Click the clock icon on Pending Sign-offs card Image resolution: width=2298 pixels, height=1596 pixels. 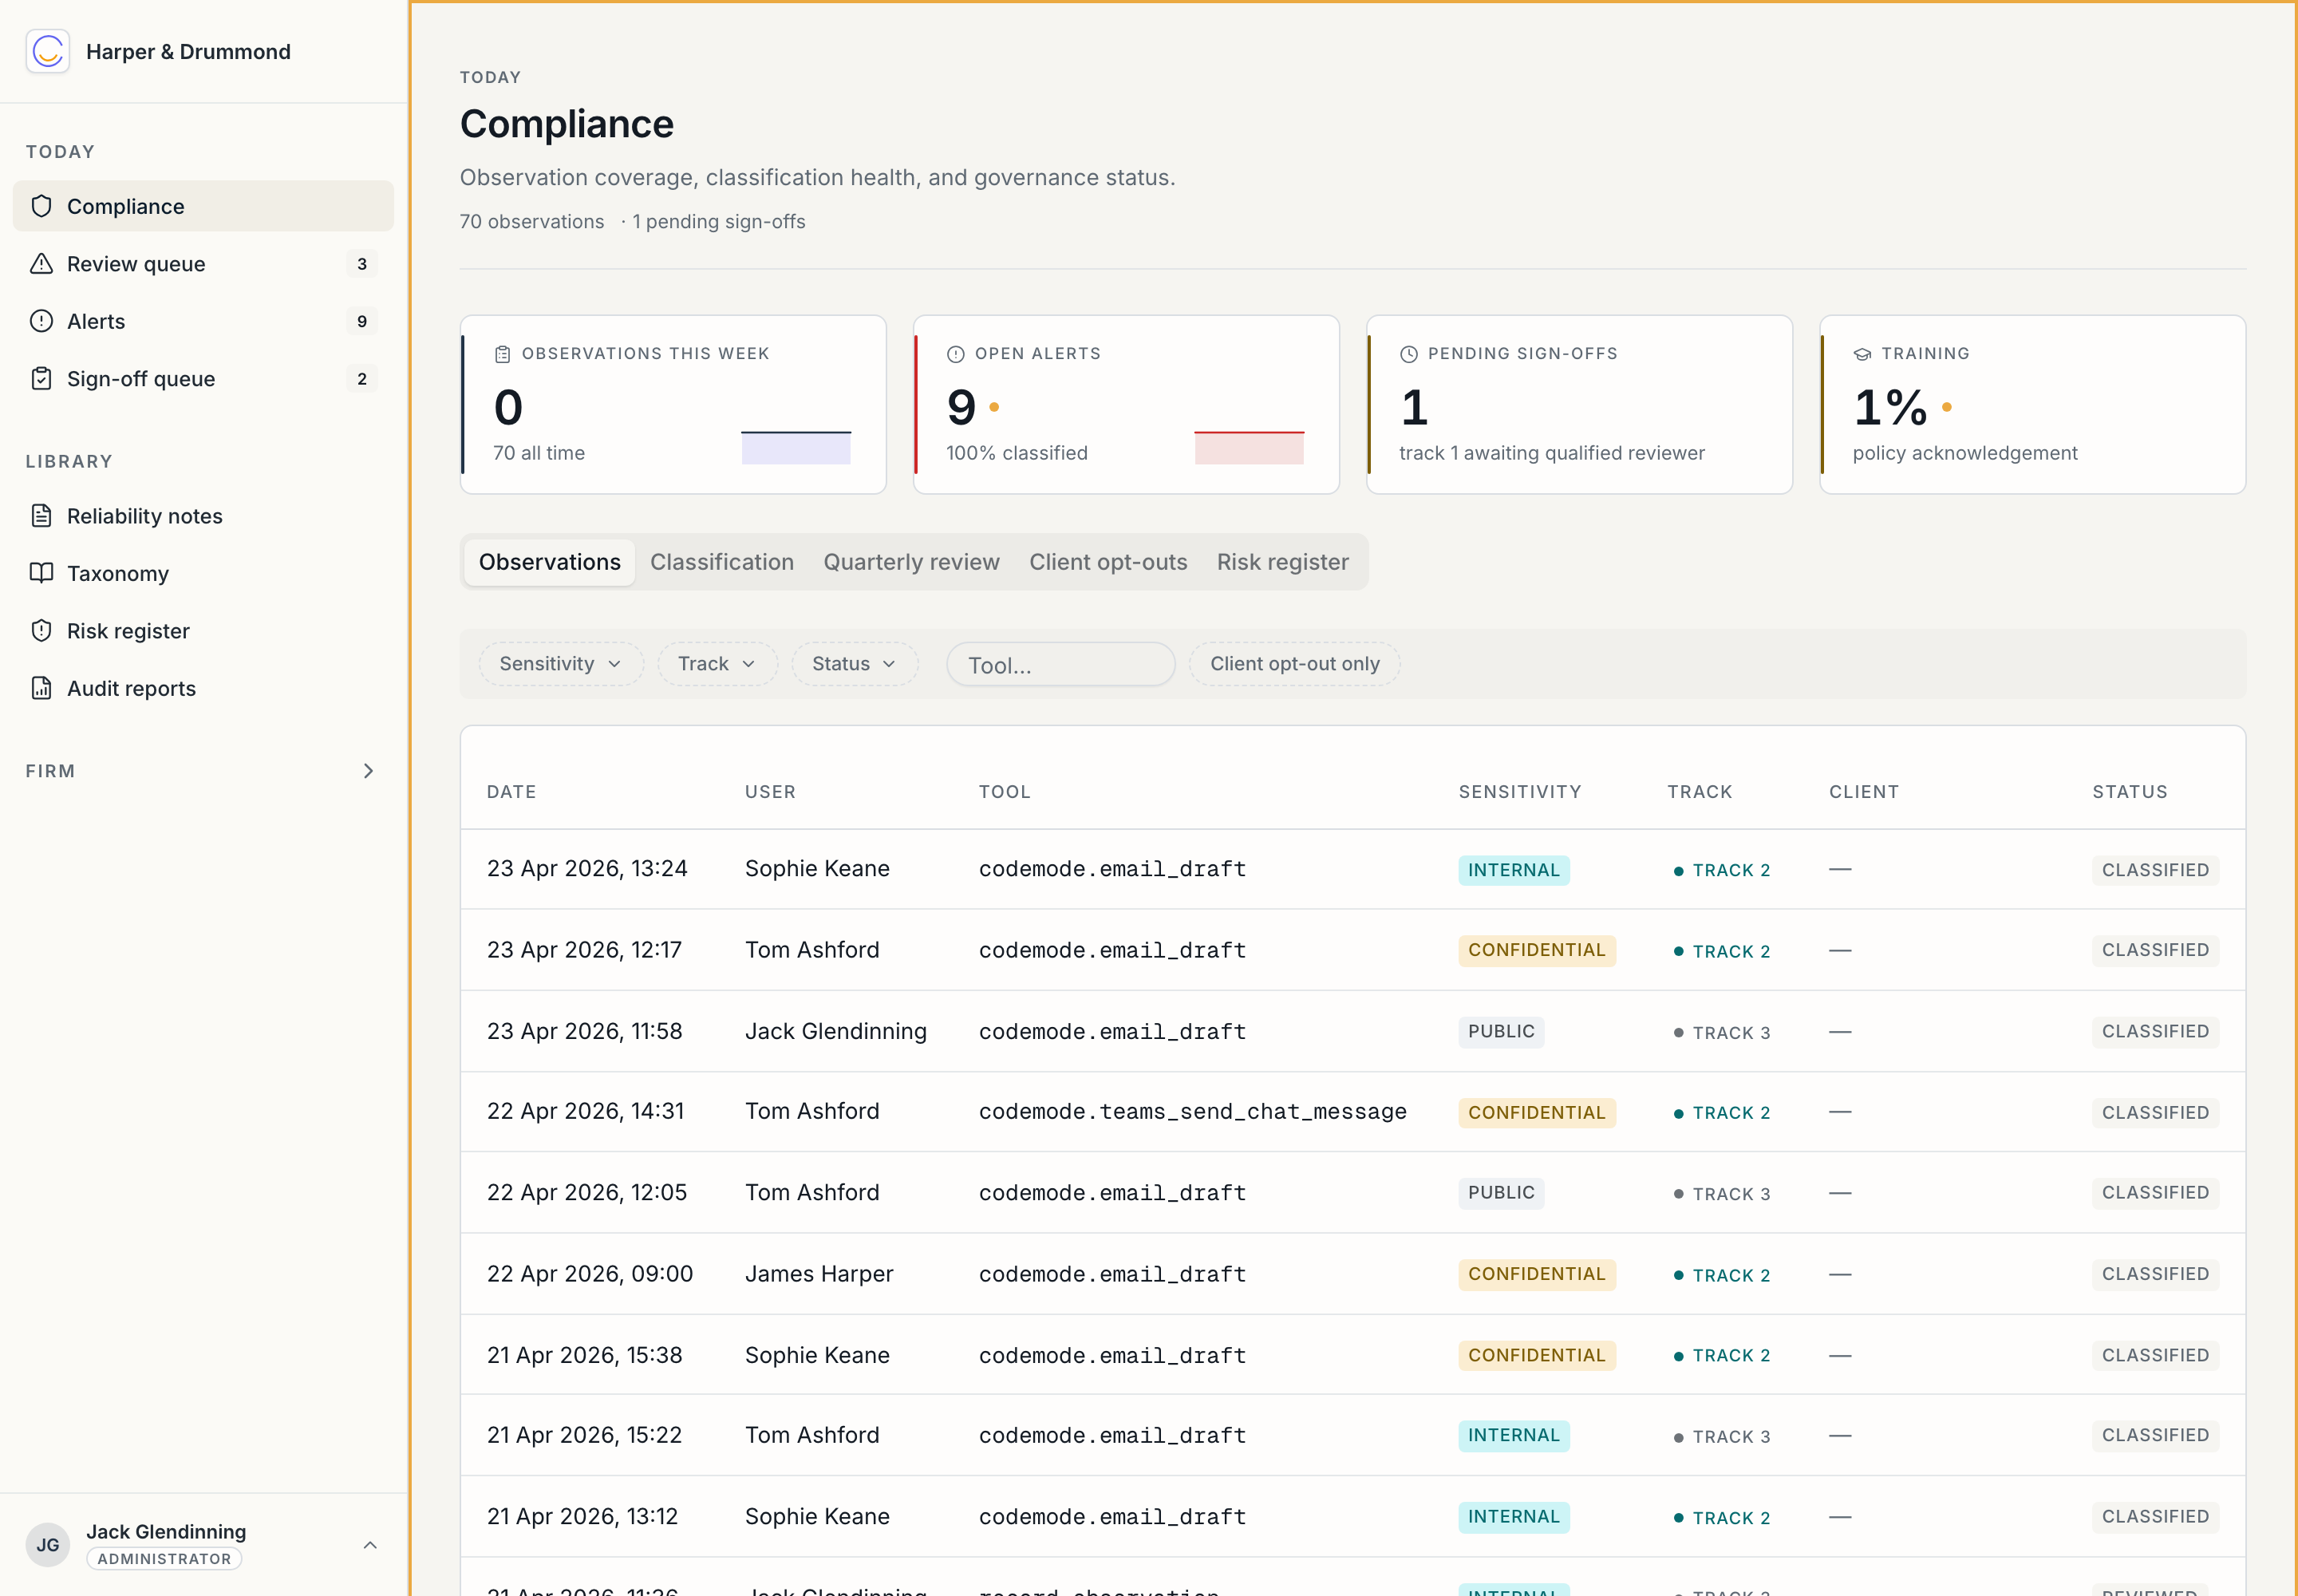(1409, 354)
